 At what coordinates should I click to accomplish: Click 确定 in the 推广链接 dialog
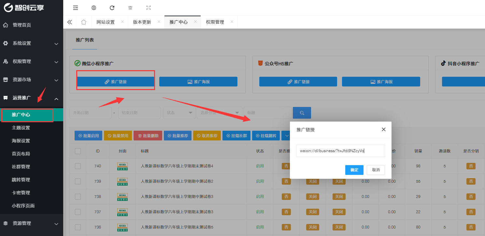click(x=354, y=170)
